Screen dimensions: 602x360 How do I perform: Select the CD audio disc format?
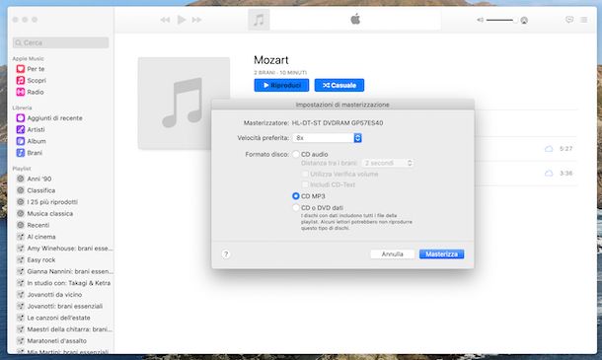[x=296, y=154]
